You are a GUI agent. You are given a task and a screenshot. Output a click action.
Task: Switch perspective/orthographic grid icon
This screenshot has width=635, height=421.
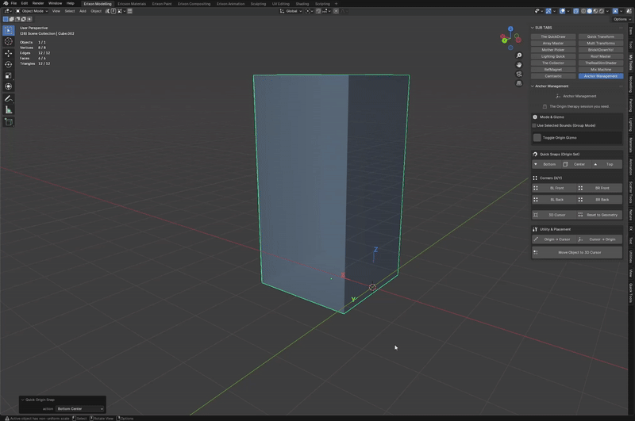coord(519,83)
